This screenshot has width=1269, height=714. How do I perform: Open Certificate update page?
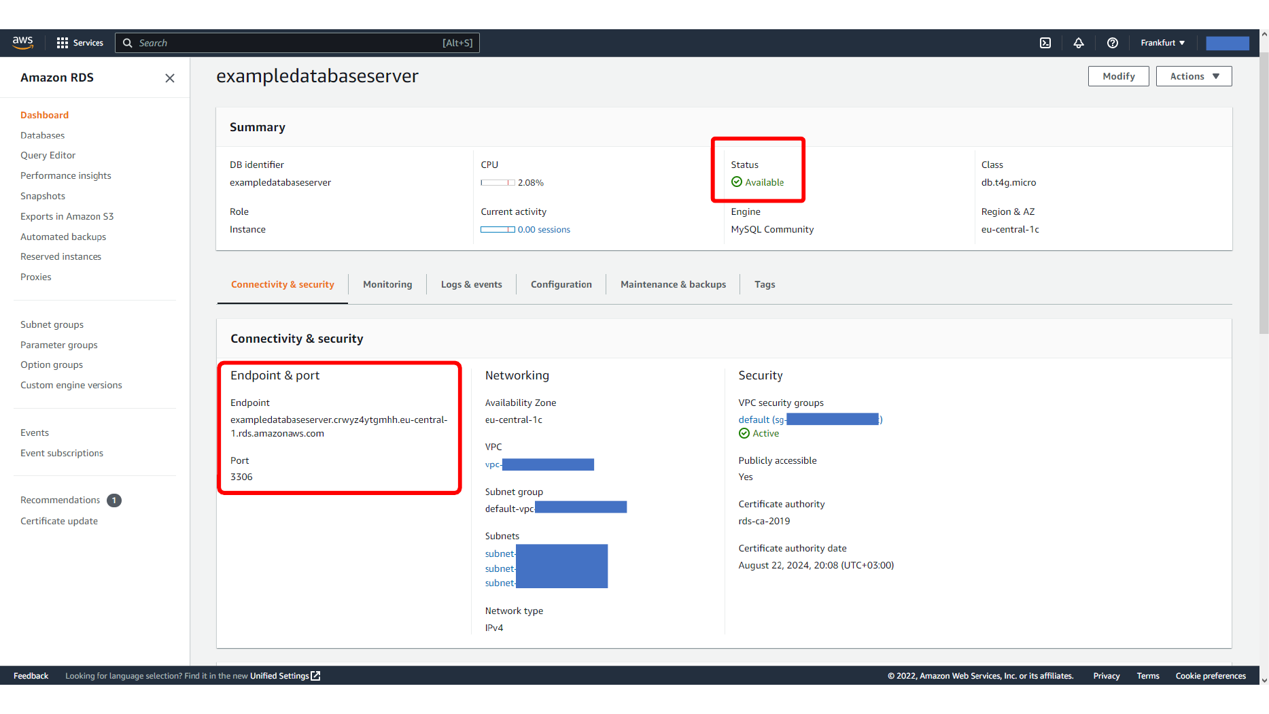tap(59, 521)
